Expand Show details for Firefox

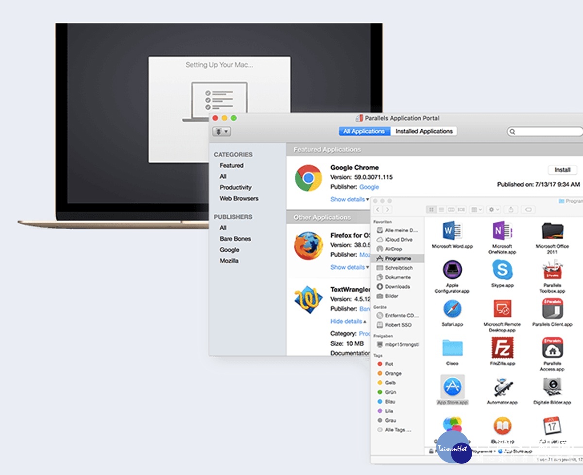click(350, 267)
